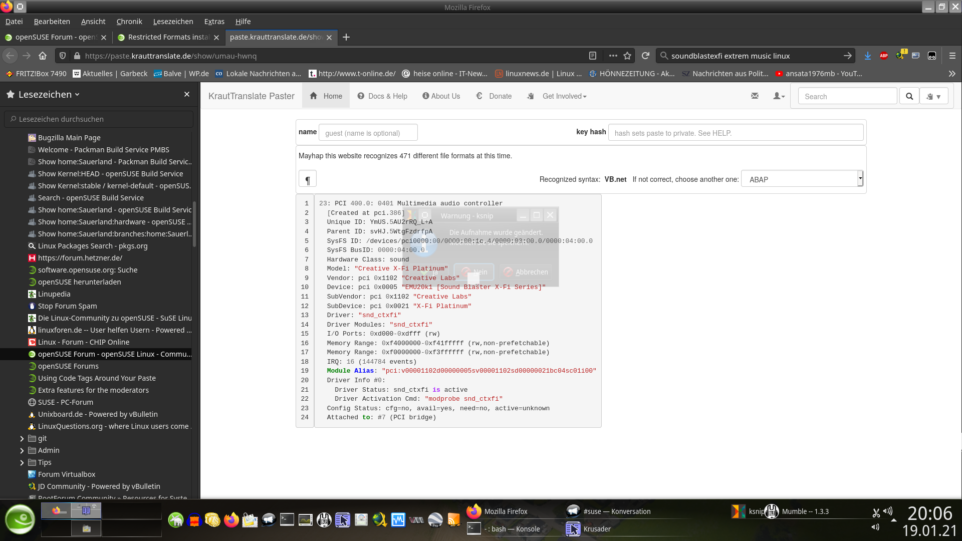962x541 pixels.
Task: Launch Firefox from the panel quick-launch icon
Action: pyautogui.click(x=231, y=520)
